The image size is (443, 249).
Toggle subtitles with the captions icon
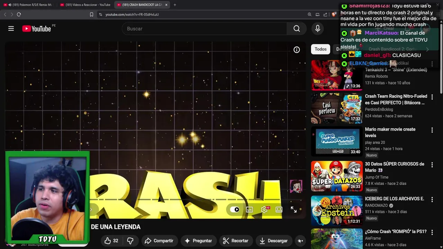250,210
